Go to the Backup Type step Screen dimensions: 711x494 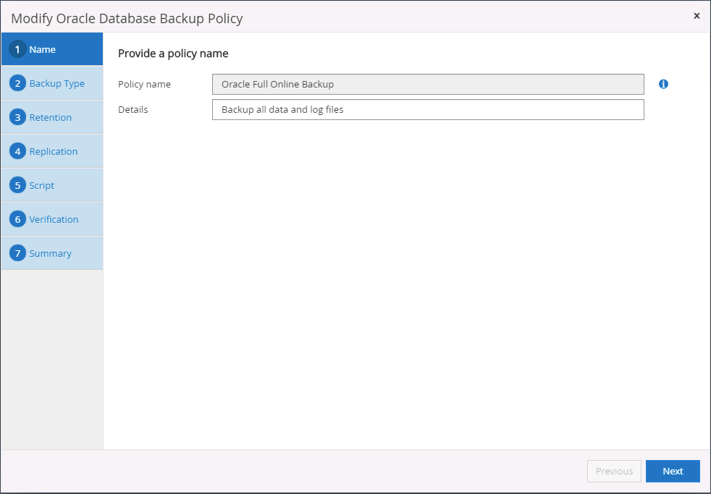pos(57,83)
